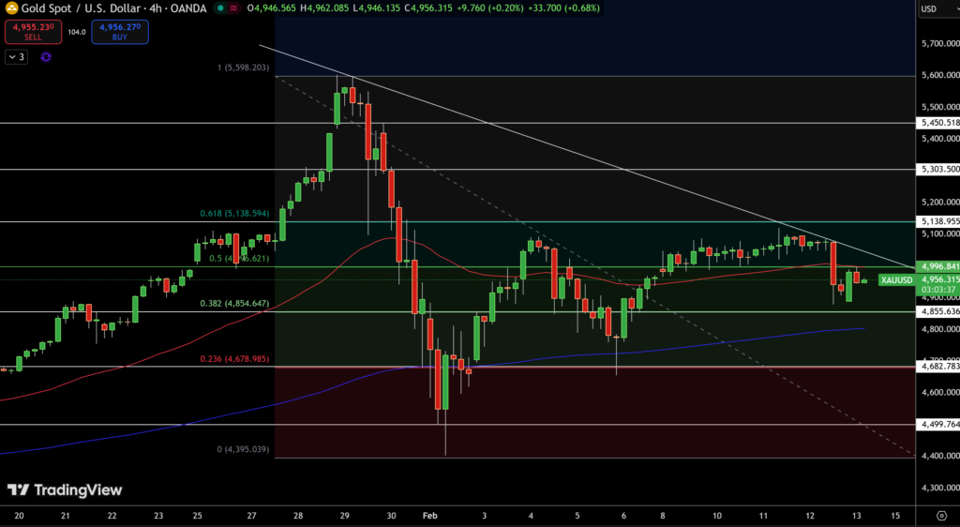Screen dimensions: 960x527
Task: Click the green market status dot
Action: 219,8
